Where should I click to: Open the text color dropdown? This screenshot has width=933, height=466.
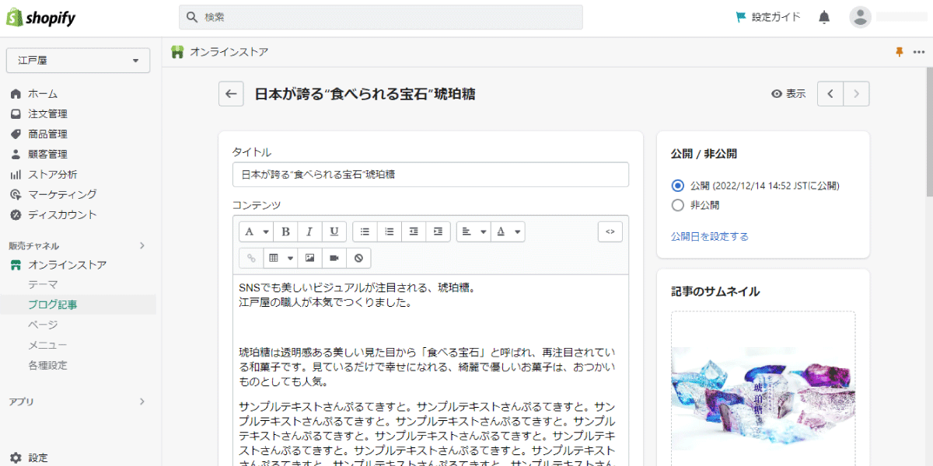(x=508, y=231)
